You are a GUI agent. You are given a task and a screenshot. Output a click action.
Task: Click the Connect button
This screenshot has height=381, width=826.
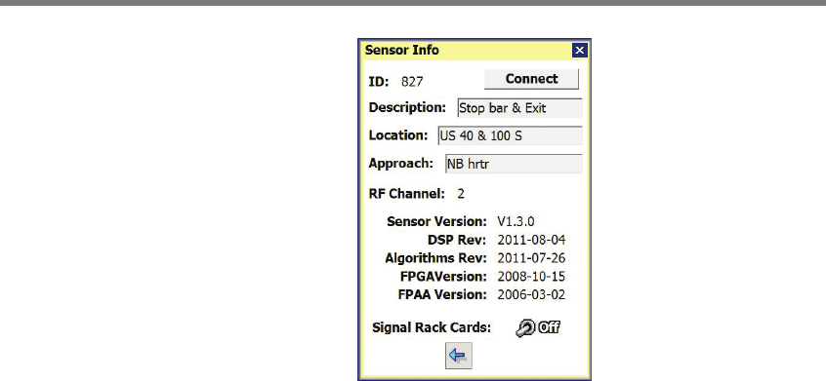(531, 79)
